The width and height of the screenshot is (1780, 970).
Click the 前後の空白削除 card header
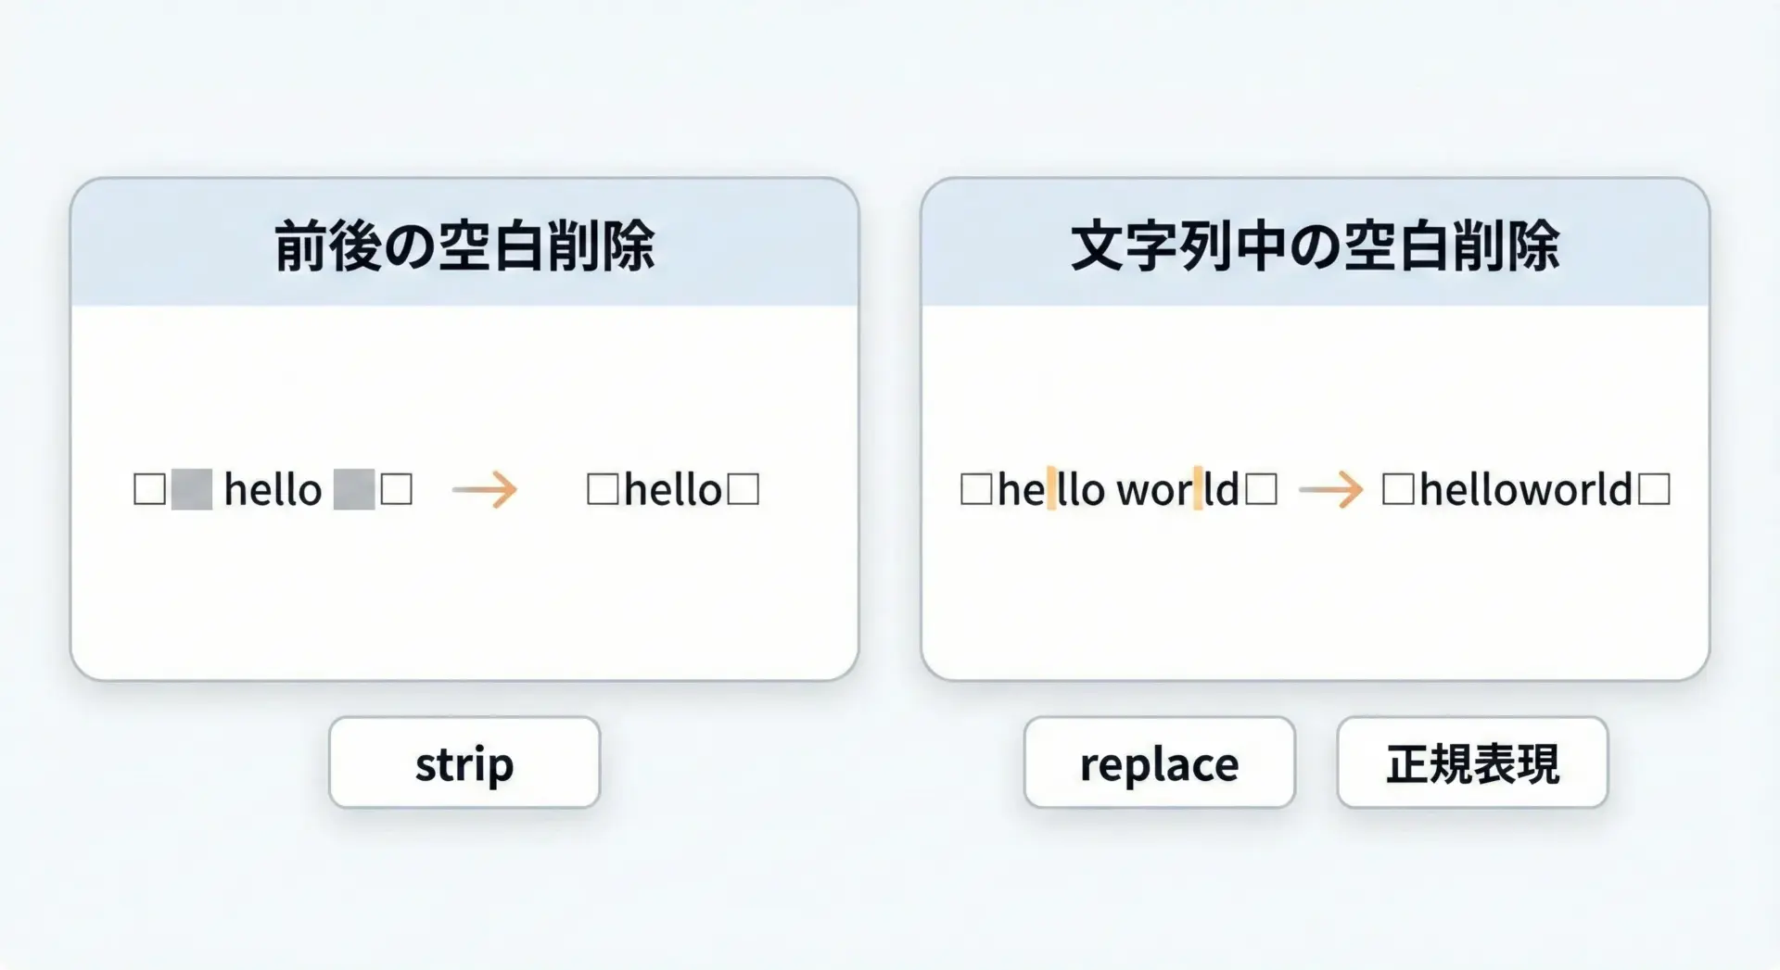464,245
